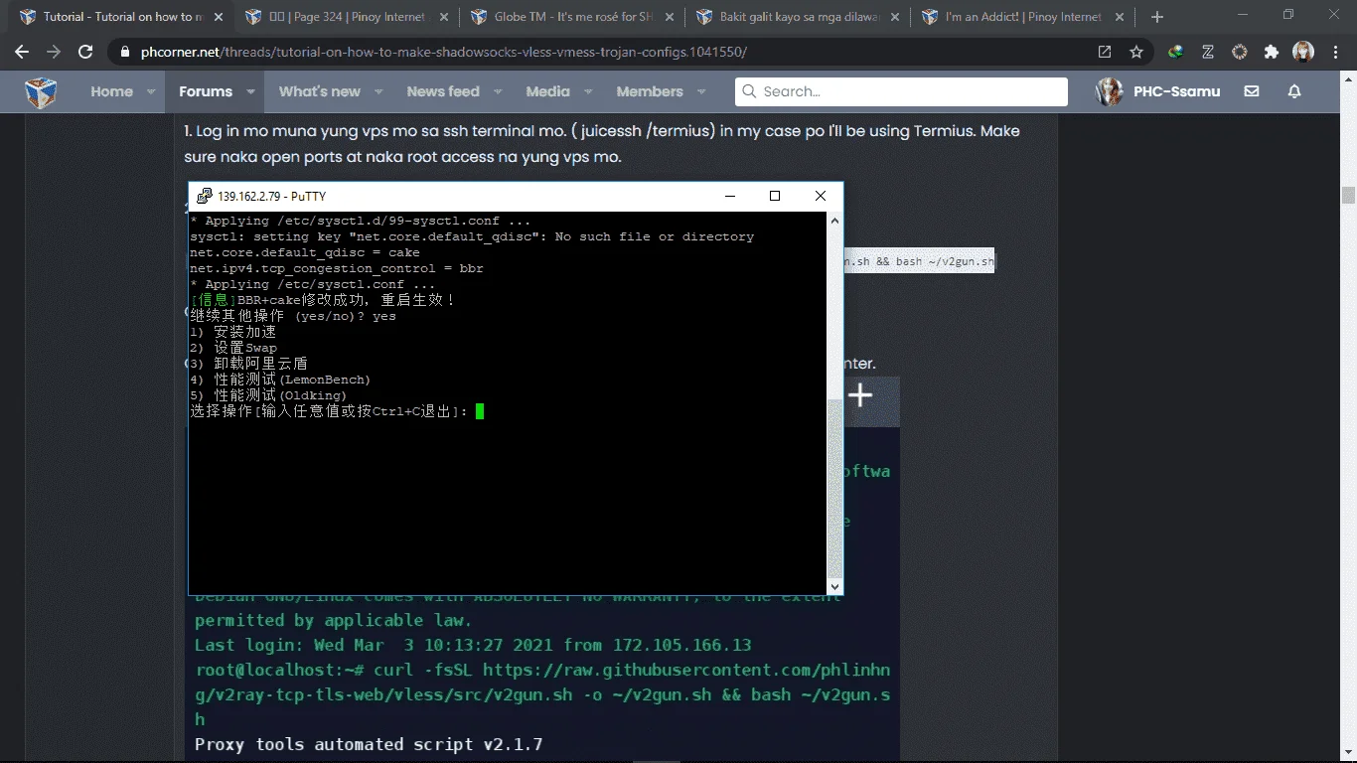Image resolution: width=1357 pixels, height=763 pixels.
Task: Click the PHC-Ssamu avatar in the navbar
Action: (1109, 91)
